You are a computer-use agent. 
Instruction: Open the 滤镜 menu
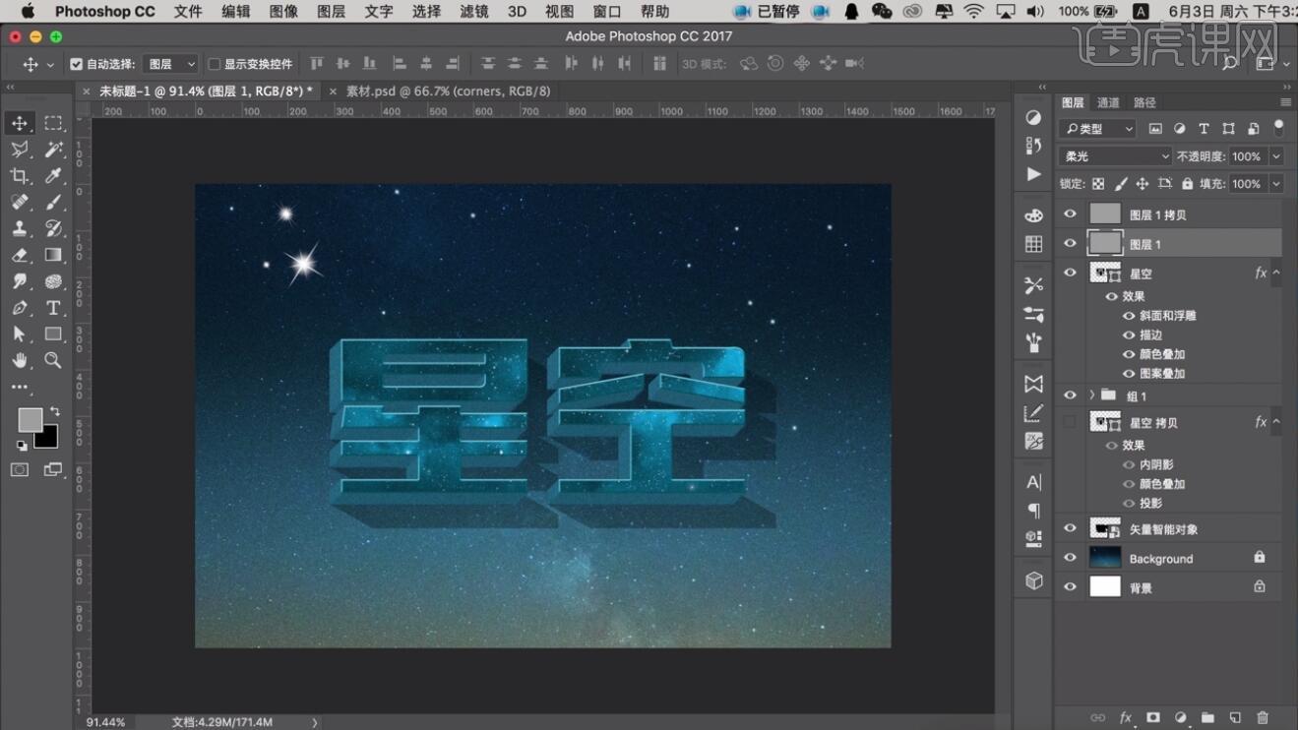coord(474,12)
